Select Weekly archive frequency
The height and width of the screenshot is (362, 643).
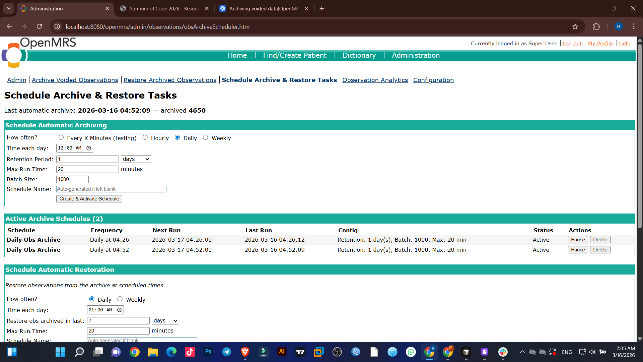pos(205,137)
